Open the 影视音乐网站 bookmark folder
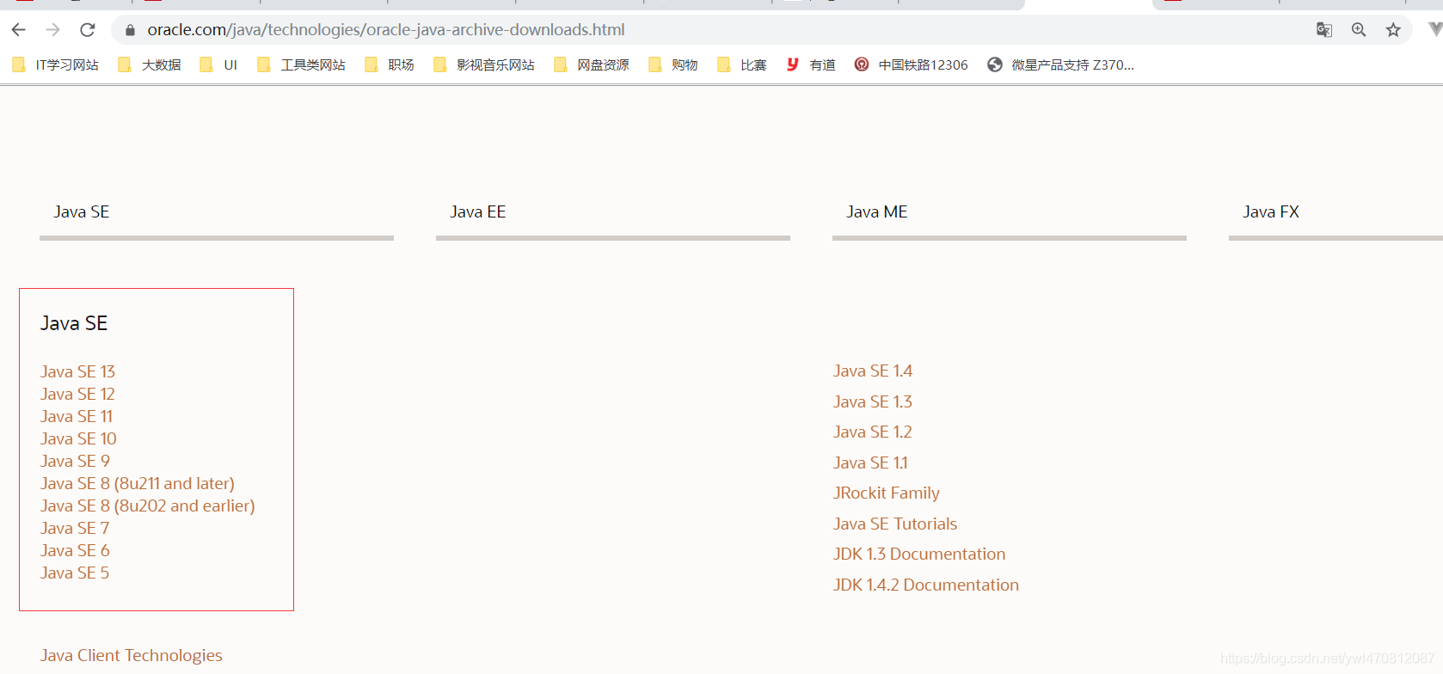1443x674 pixels. pos(483,64)
